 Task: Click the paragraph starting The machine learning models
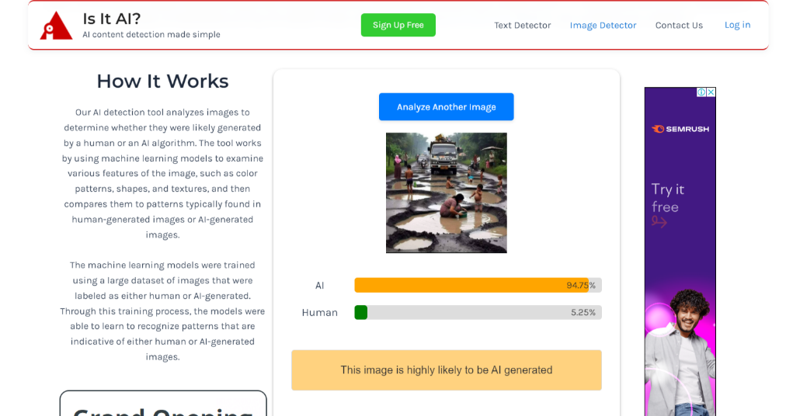click(x=162, y=311)
